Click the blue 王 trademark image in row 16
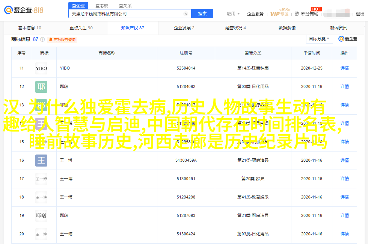Screen dimensions: 368x244 pyautogui.click(x=41, y=160)
